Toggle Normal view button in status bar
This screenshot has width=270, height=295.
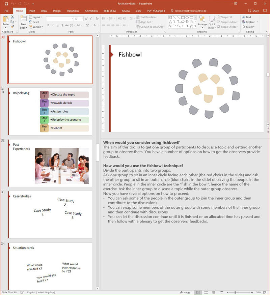click(198, 292)
